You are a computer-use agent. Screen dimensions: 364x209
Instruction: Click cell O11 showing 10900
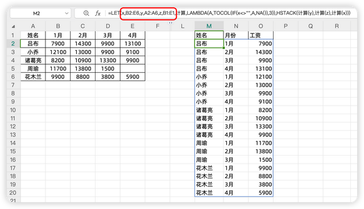coord(260,118)
